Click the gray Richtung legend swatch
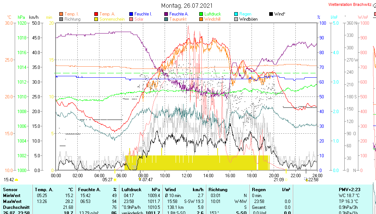376x214 pixels. 61,19
